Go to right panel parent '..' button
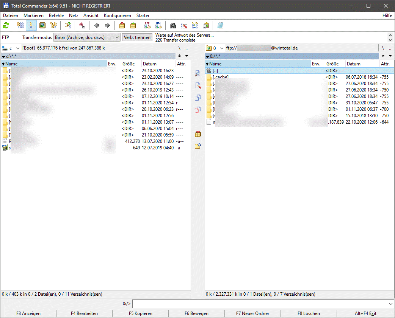The width and height of the screenshot is (395, 318). [x=390, y=48]
